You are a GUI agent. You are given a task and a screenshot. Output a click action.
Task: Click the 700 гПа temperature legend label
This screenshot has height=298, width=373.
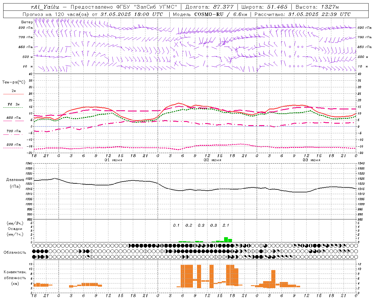(x=14, y=131)
